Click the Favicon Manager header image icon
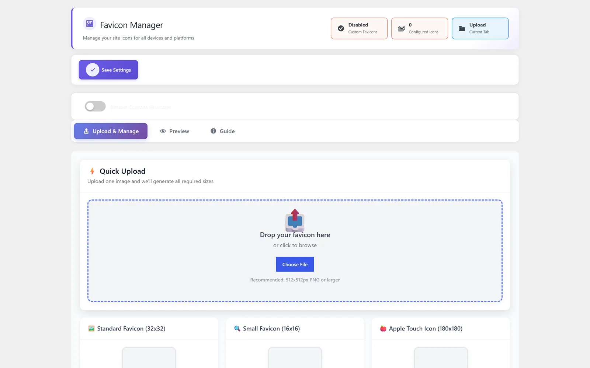This screenshot has height=368, width=590. click(x=90, y=24)
